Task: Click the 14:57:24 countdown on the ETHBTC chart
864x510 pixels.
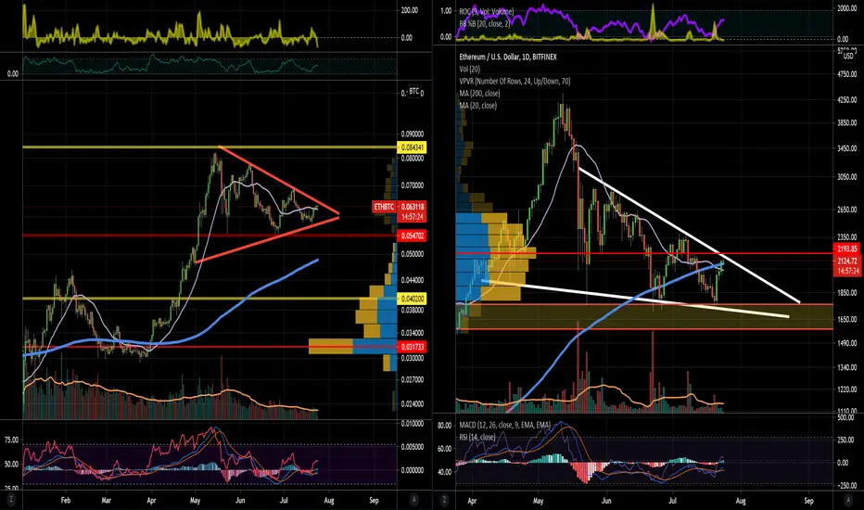Action: point(412,217)
